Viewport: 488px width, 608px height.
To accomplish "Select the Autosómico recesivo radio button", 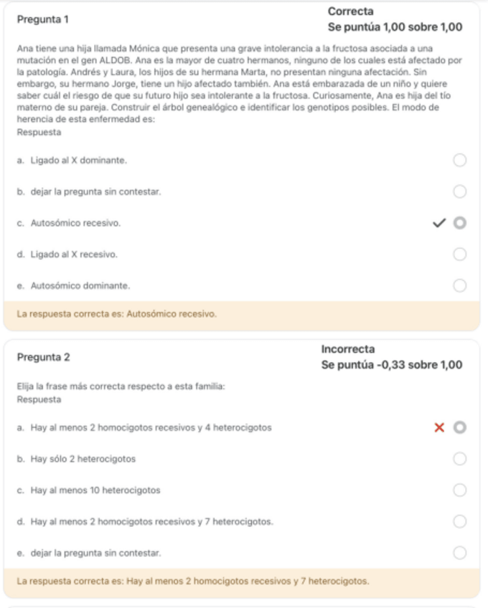I will [460, 223].
